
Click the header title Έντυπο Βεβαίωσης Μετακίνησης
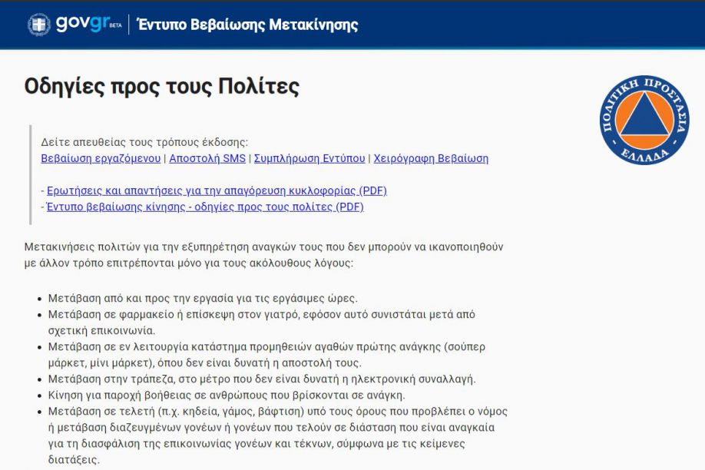(x=247, y=25)
